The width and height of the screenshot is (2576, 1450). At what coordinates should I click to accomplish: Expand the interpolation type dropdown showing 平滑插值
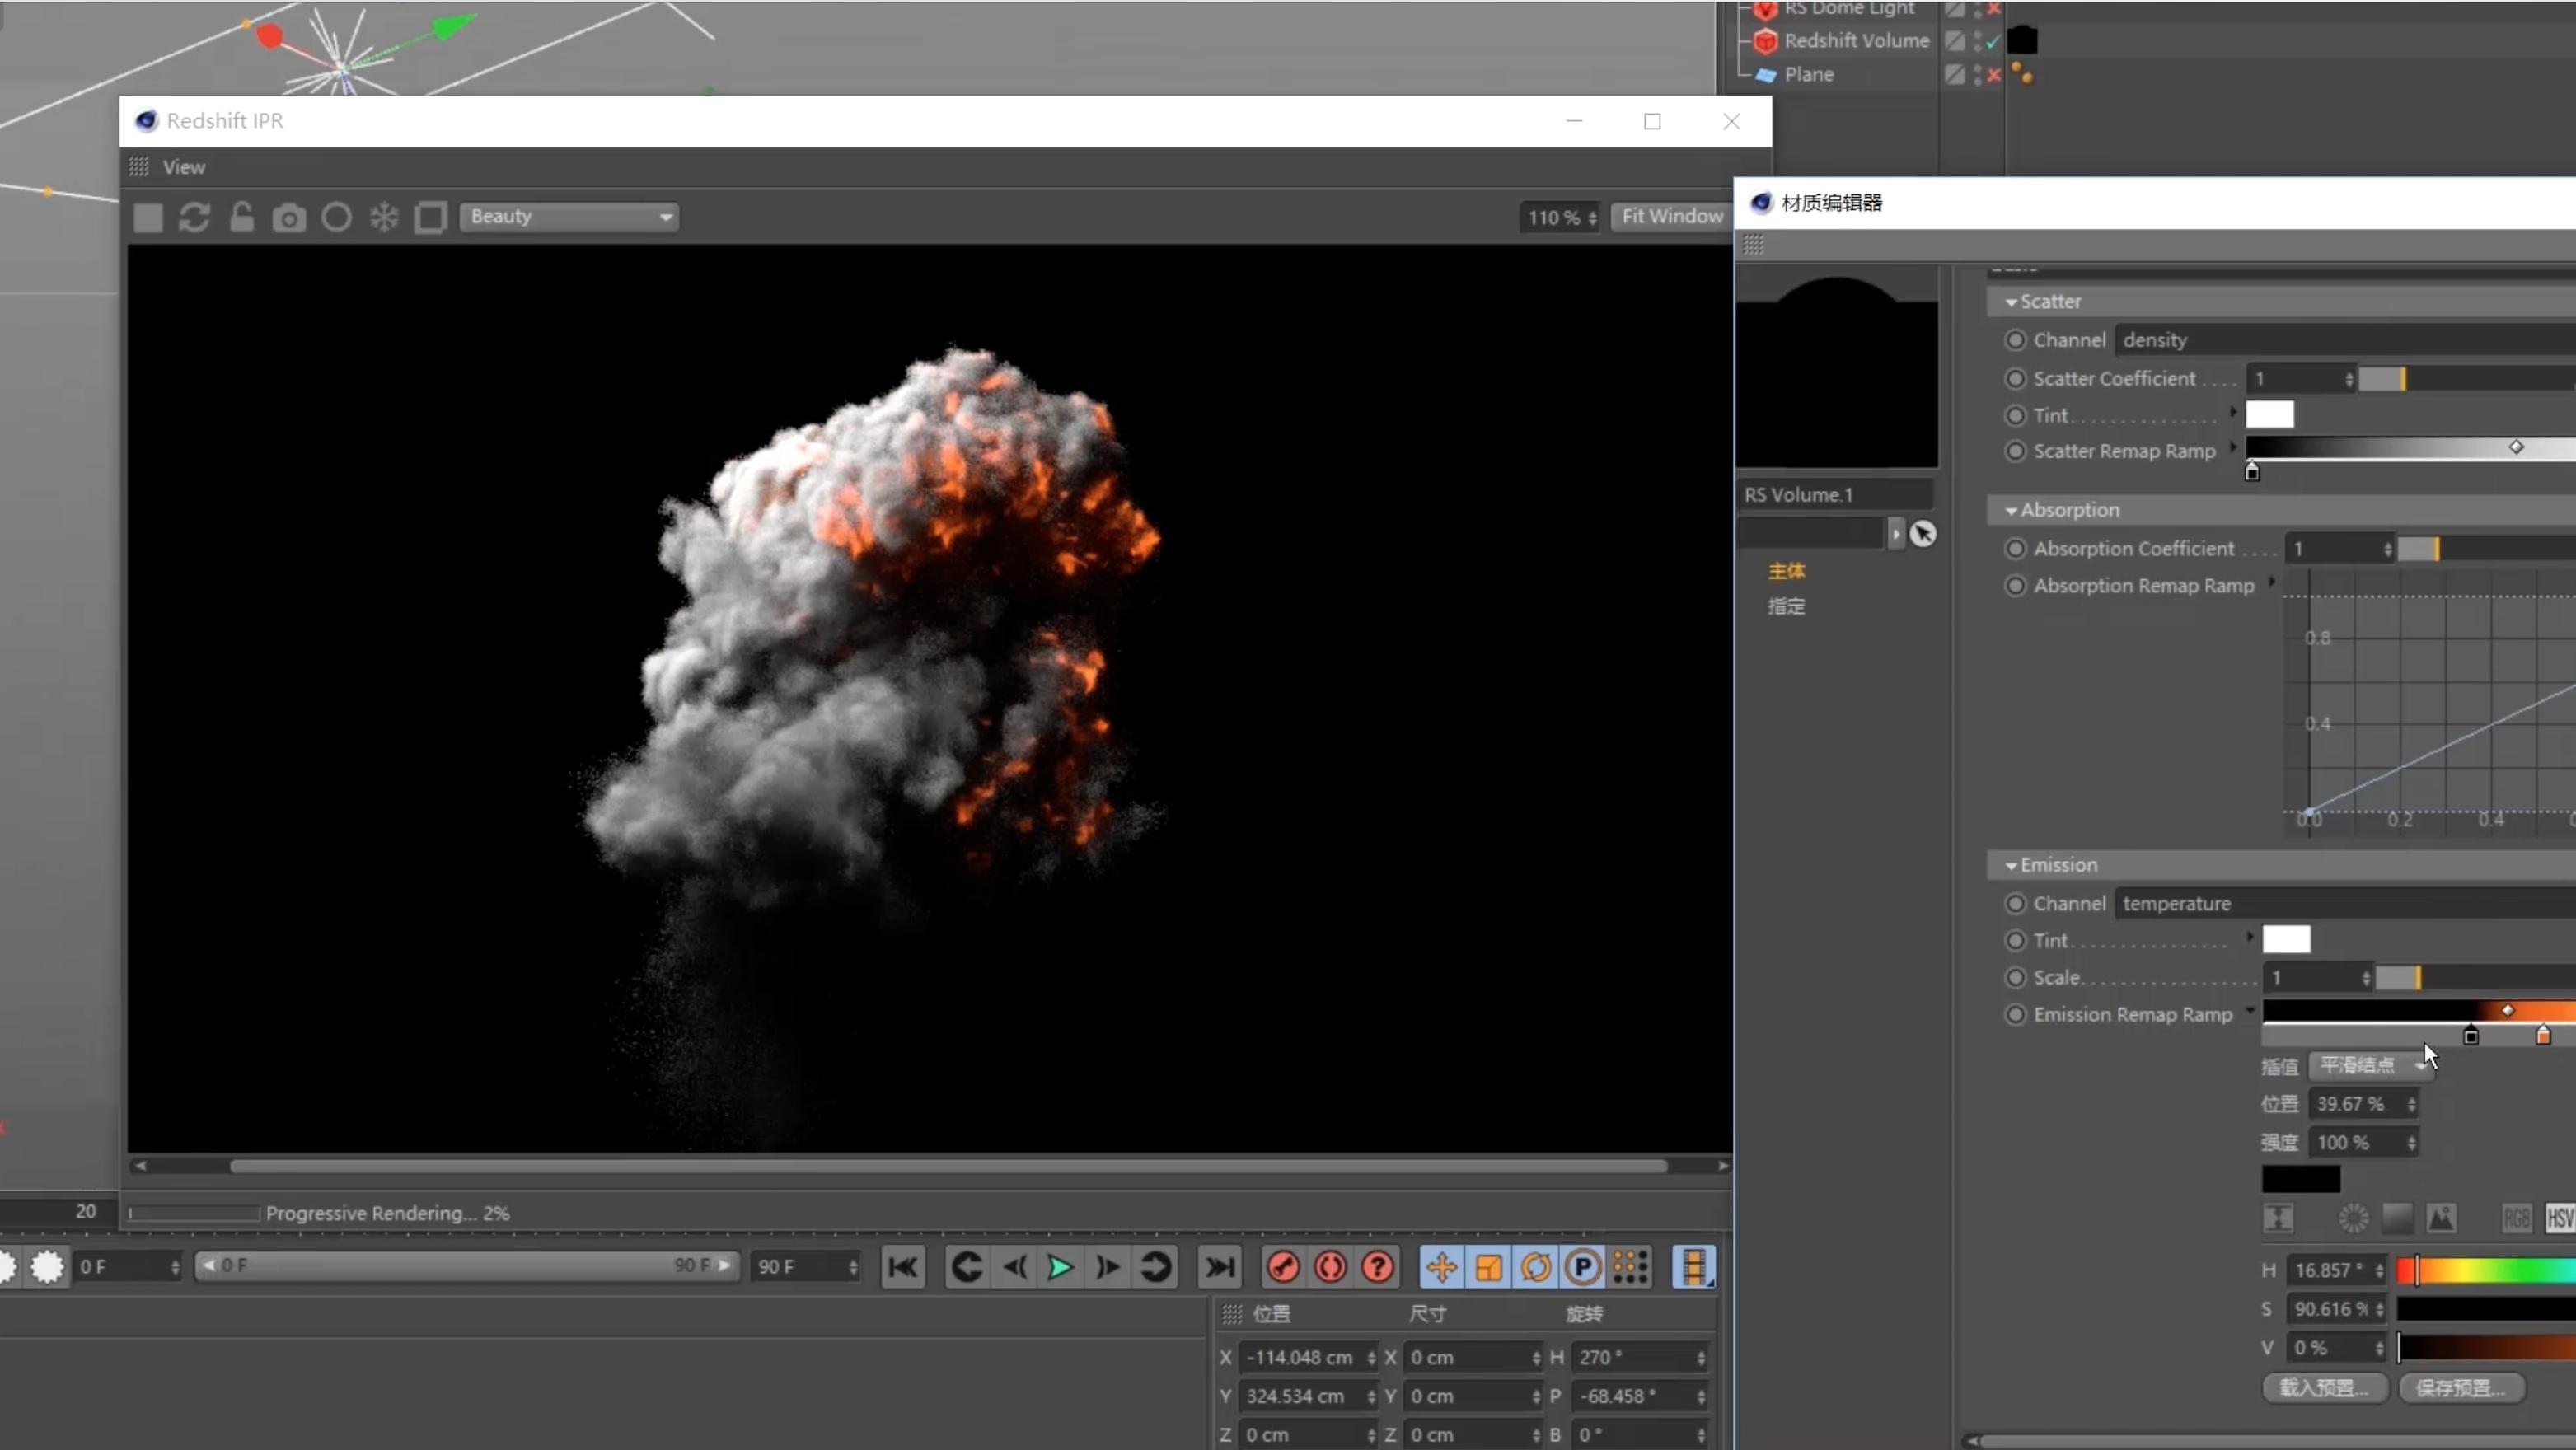pos(2369,1063)
